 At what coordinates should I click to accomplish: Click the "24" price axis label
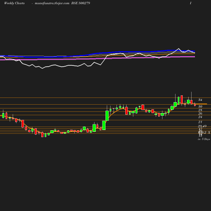pos(200,117)
